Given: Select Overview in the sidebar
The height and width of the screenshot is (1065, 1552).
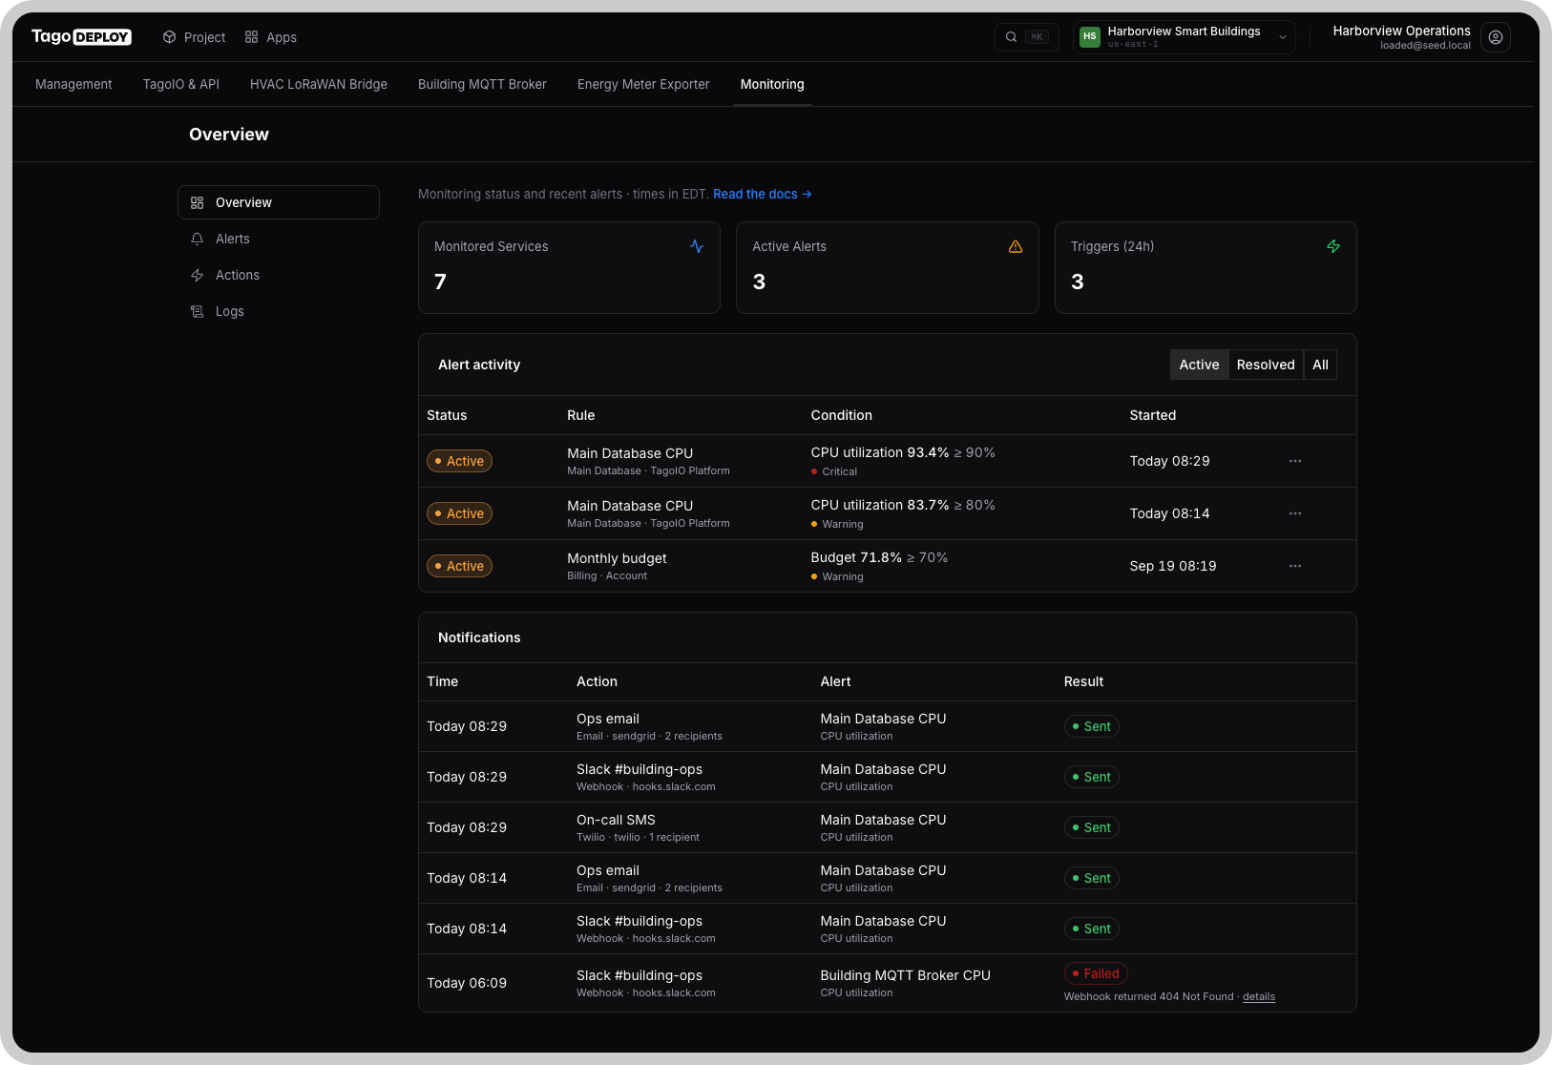Looking at the screenshot, I should click(279, 202).
